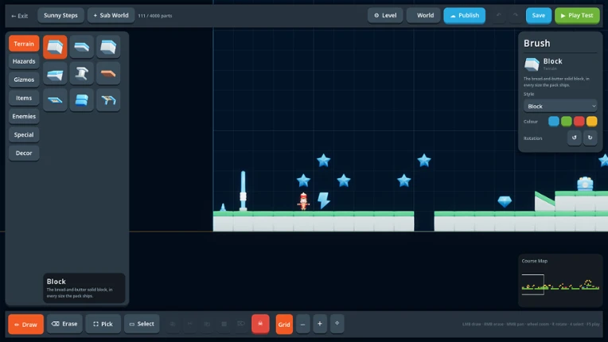608x342 pixels.
Task: Click the Play Test button
Action: coord(577,15)
